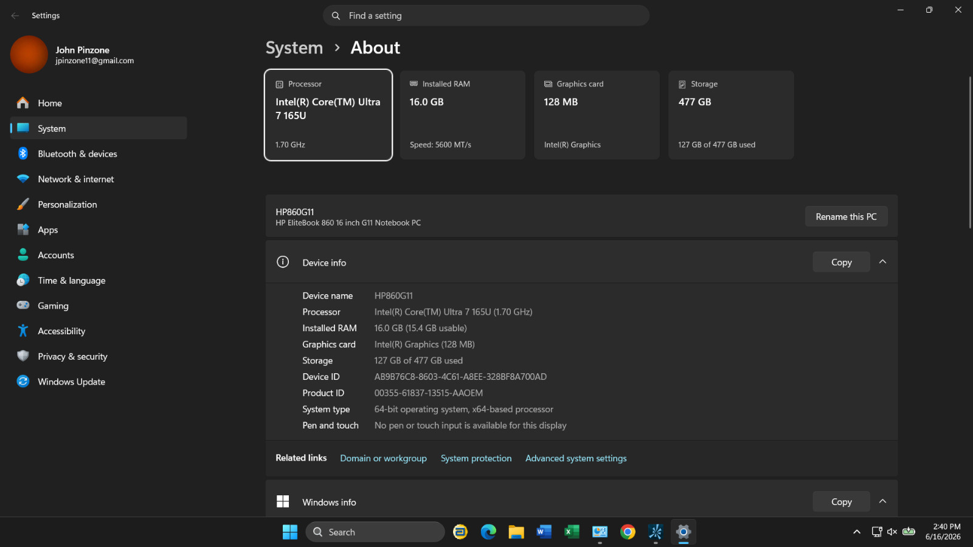The height and width of the screenshot is (547, 973).
Task: Launch Google Chrome from the taskbar
Action: pos(628,532)
